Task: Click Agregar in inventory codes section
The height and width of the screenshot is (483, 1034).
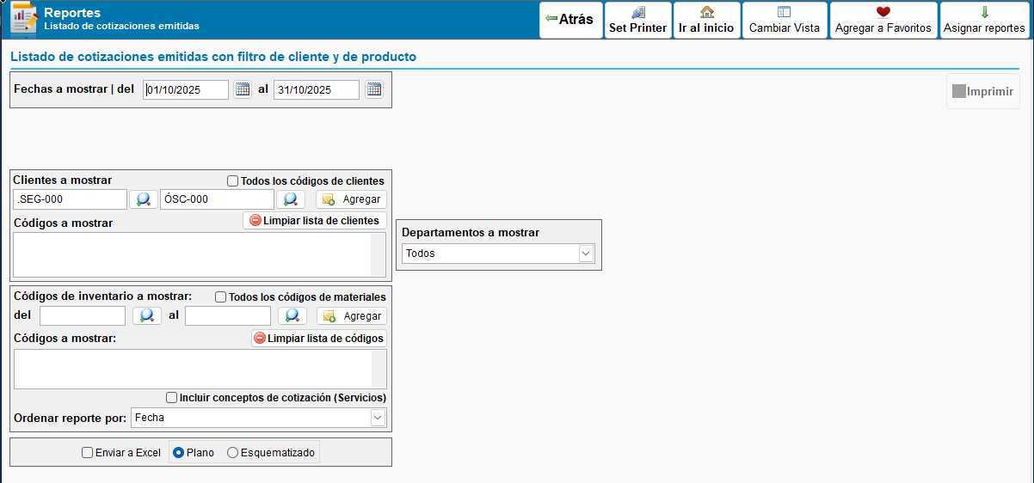Action: pyautogui.click(x=352, y=316)
